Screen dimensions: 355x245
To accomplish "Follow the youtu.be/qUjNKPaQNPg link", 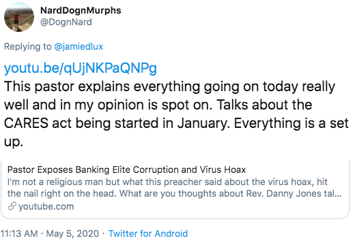I will coord(81,68).
